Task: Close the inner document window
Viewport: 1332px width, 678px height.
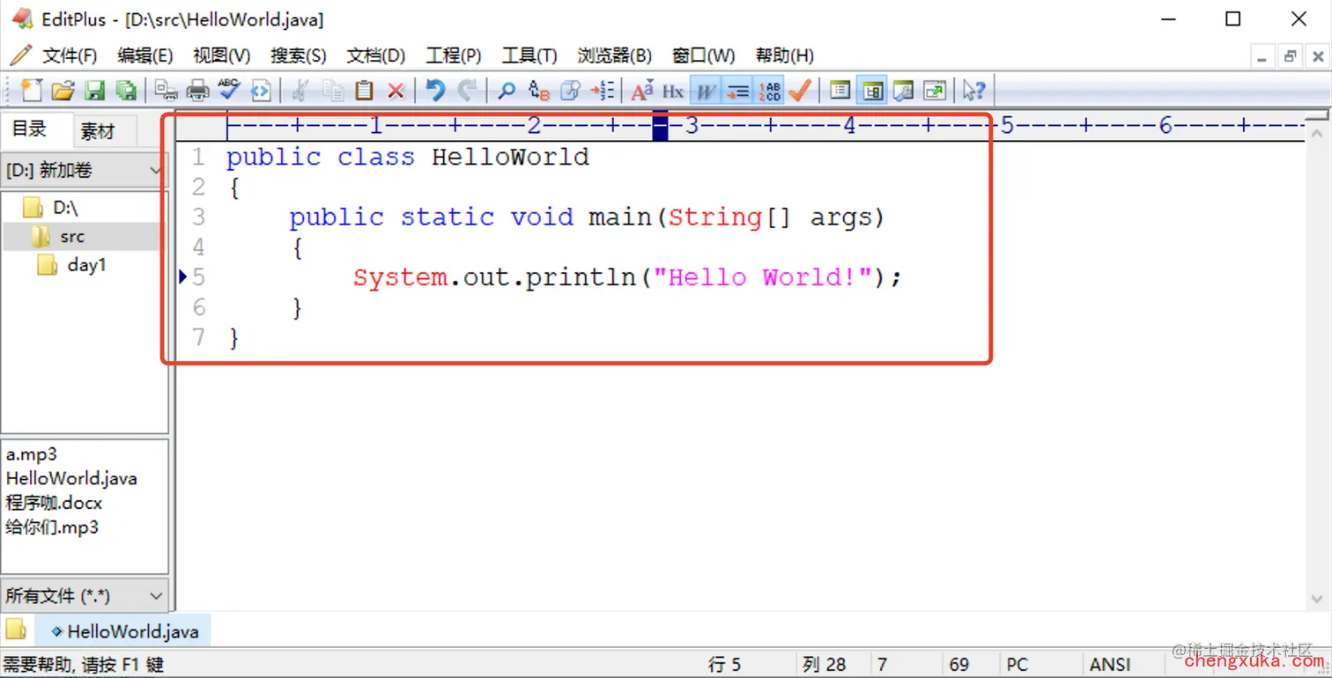Action: pyautogui.click(x=1318, y=56)
